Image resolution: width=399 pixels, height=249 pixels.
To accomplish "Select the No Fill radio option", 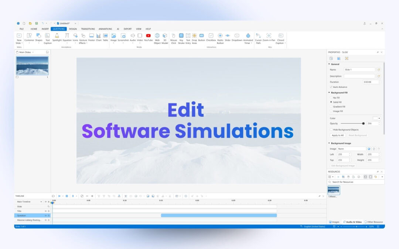I will (x=331, y=97).
